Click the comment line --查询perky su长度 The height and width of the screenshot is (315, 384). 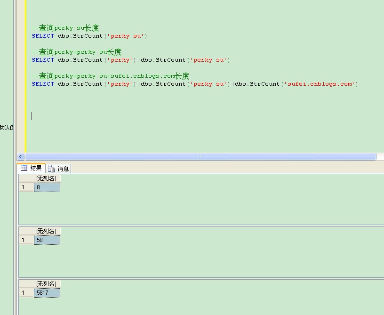tap(65, 28)
